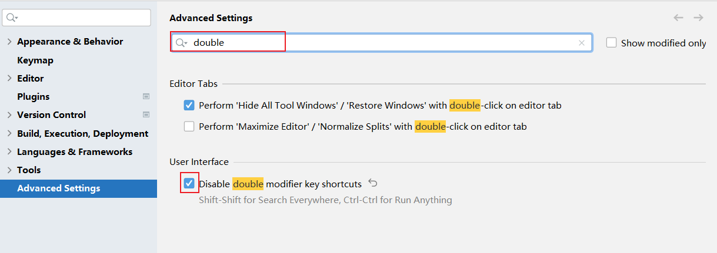The image size is (717, 253).
Task: Reset the double modifier key setting
Action: tap(372, 183)
